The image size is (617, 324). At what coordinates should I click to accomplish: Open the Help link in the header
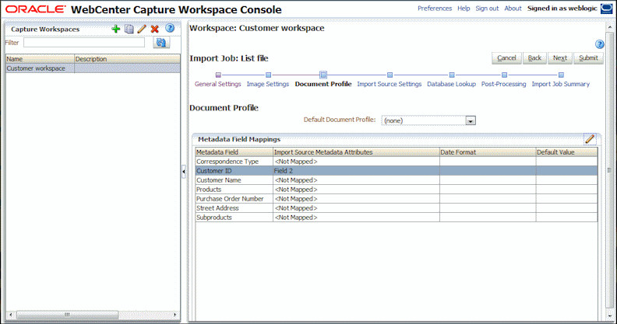pos(464,9)
